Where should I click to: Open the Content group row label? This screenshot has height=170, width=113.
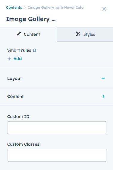pyautogui.click(x=16, y=96)
